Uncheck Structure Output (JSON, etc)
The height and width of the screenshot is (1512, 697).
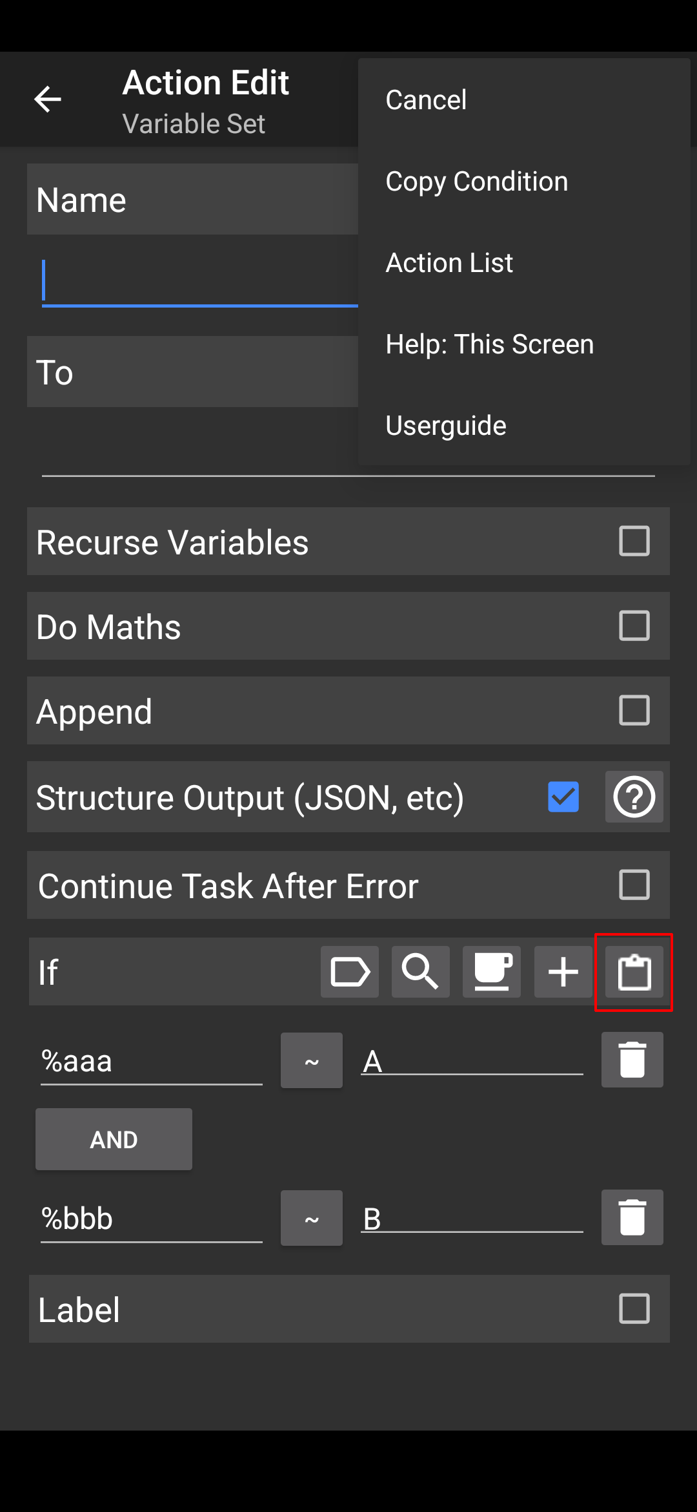(x=563, y=797)
